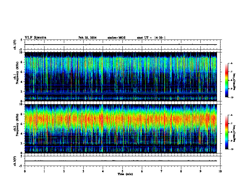
Task: Click the "0" tick on the Time axis
Action: (x=25, y=171)
